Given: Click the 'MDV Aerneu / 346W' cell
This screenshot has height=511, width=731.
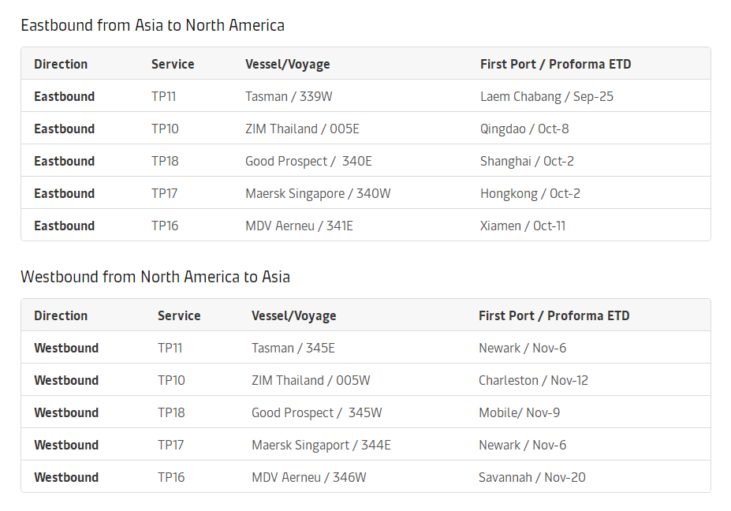Looking at the screenshot, I should point(309,477).
